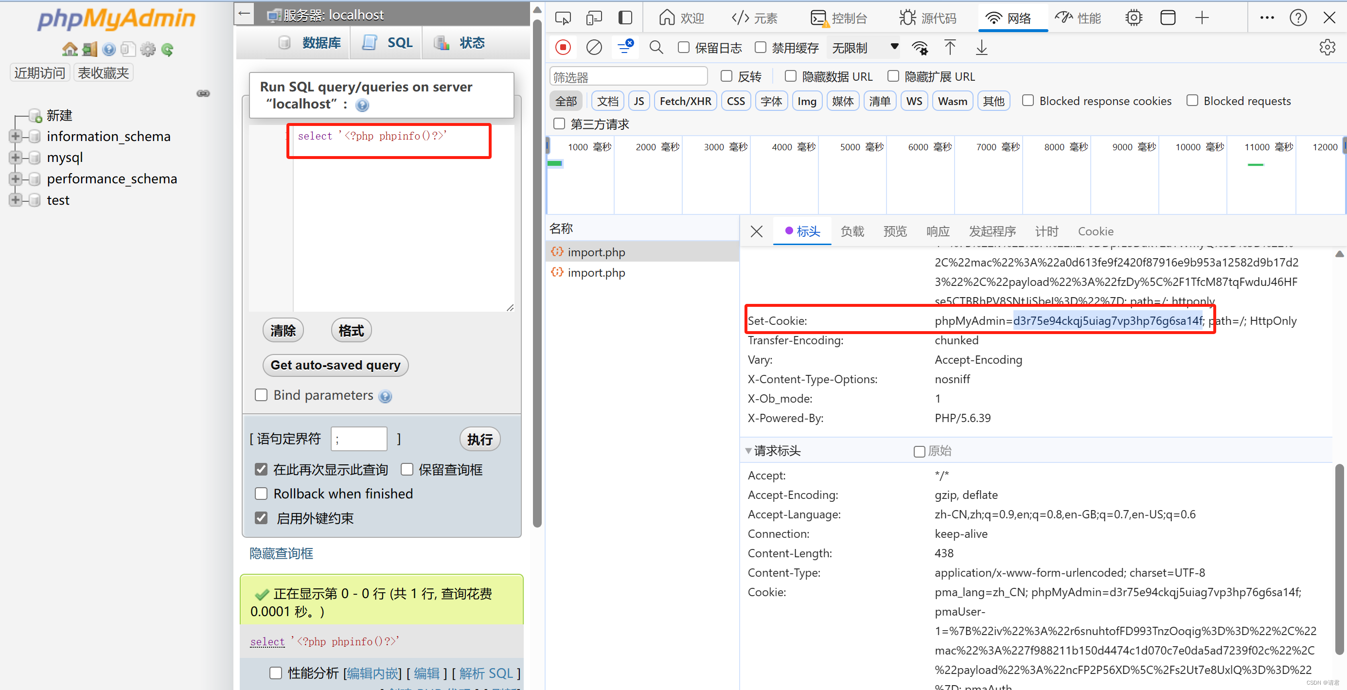Click Get auto-saved query button
1347x690 pixels.
tap(335, 365)
